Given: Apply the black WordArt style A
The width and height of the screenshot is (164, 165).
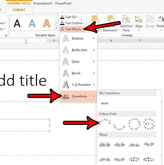Looking at the screenshot, I should click(17, 23).
